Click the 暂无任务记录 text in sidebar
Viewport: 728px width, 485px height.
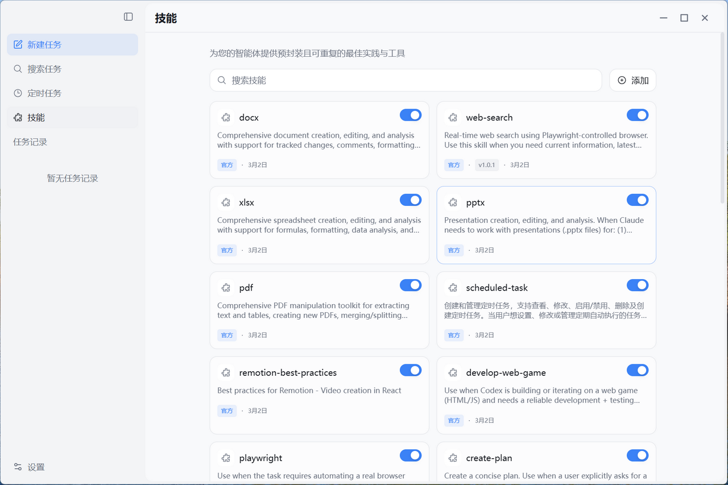point(73,179)
